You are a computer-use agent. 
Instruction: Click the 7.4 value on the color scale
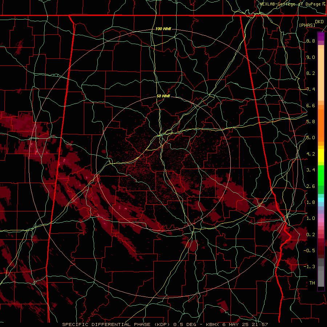point(311,89)
